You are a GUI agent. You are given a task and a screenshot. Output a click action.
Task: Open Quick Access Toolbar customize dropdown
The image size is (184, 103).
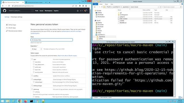coord(101,1)
